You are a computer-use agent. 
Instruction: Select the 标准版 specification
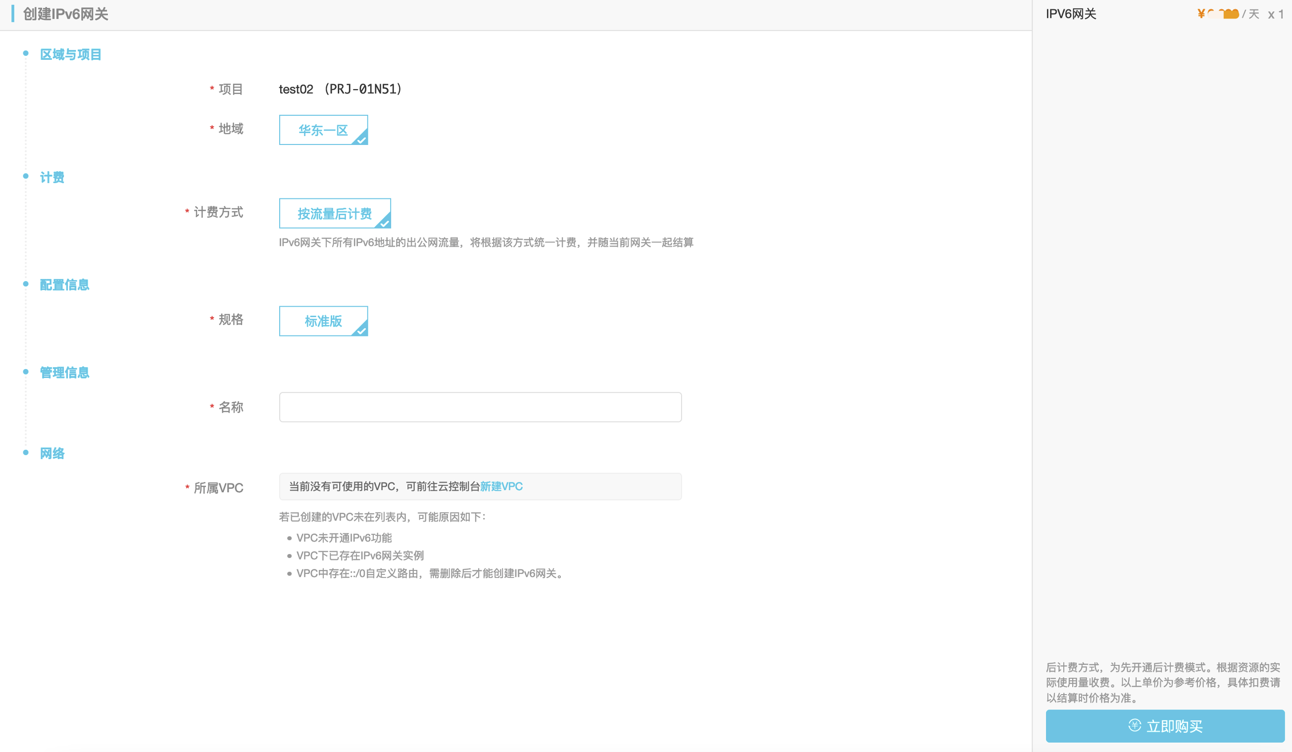(x=323, y=321)
